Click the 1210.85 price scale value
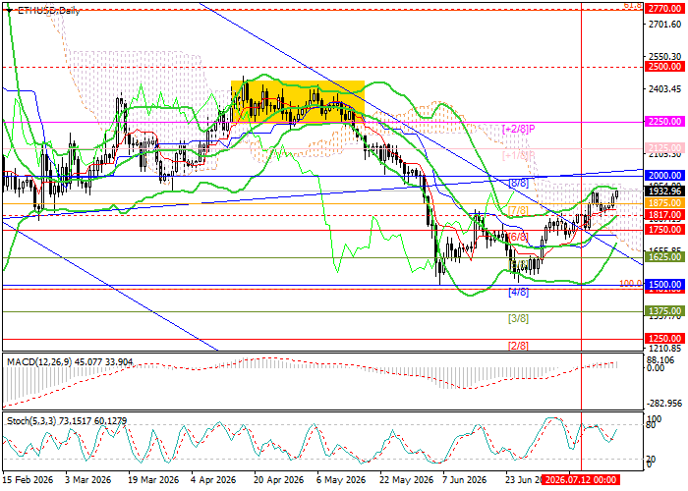The image size is (688, 491). [664, 348]
